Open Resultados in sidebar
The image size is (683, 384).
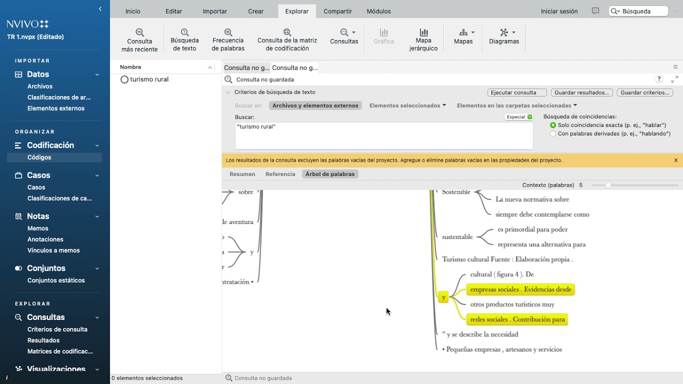point(43,340)
